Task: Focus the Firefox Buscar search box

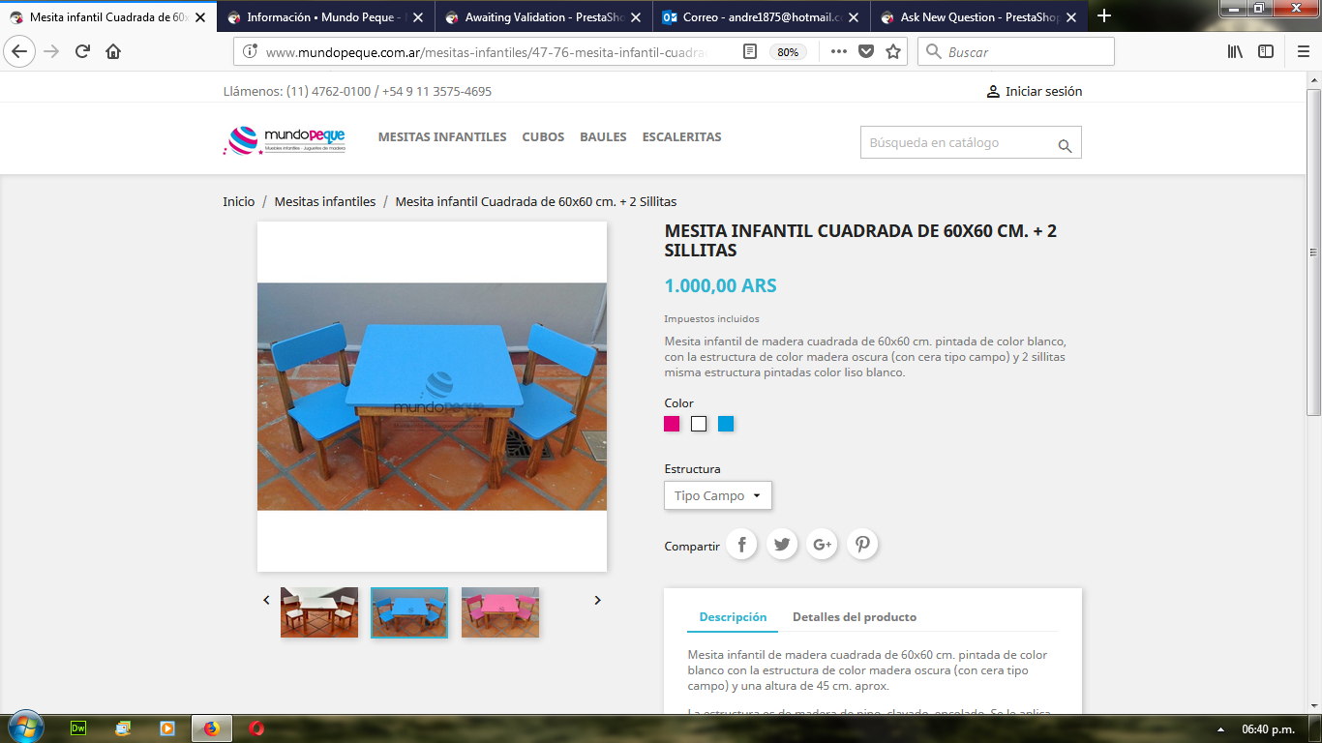Action: (x=1016, y=52)
